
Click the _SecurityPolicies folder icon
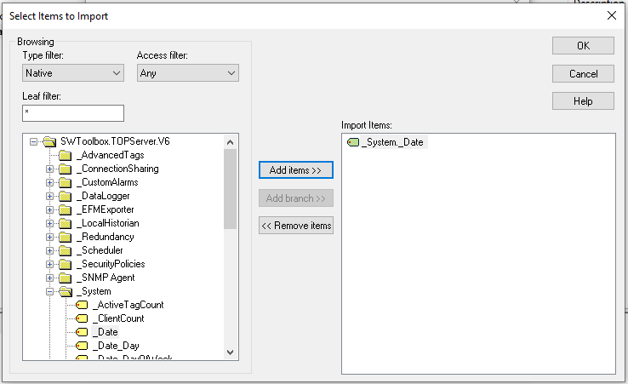click(x=65, y=264)
